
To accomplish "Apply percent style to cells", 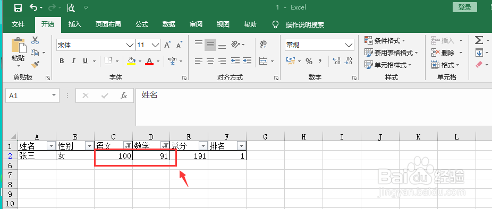I will click(x=309, y=62).
